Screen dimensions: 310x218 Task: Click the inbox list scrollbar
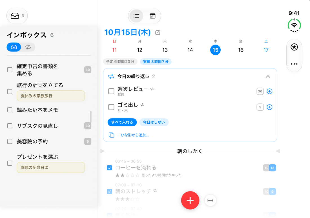click(91, 117)
